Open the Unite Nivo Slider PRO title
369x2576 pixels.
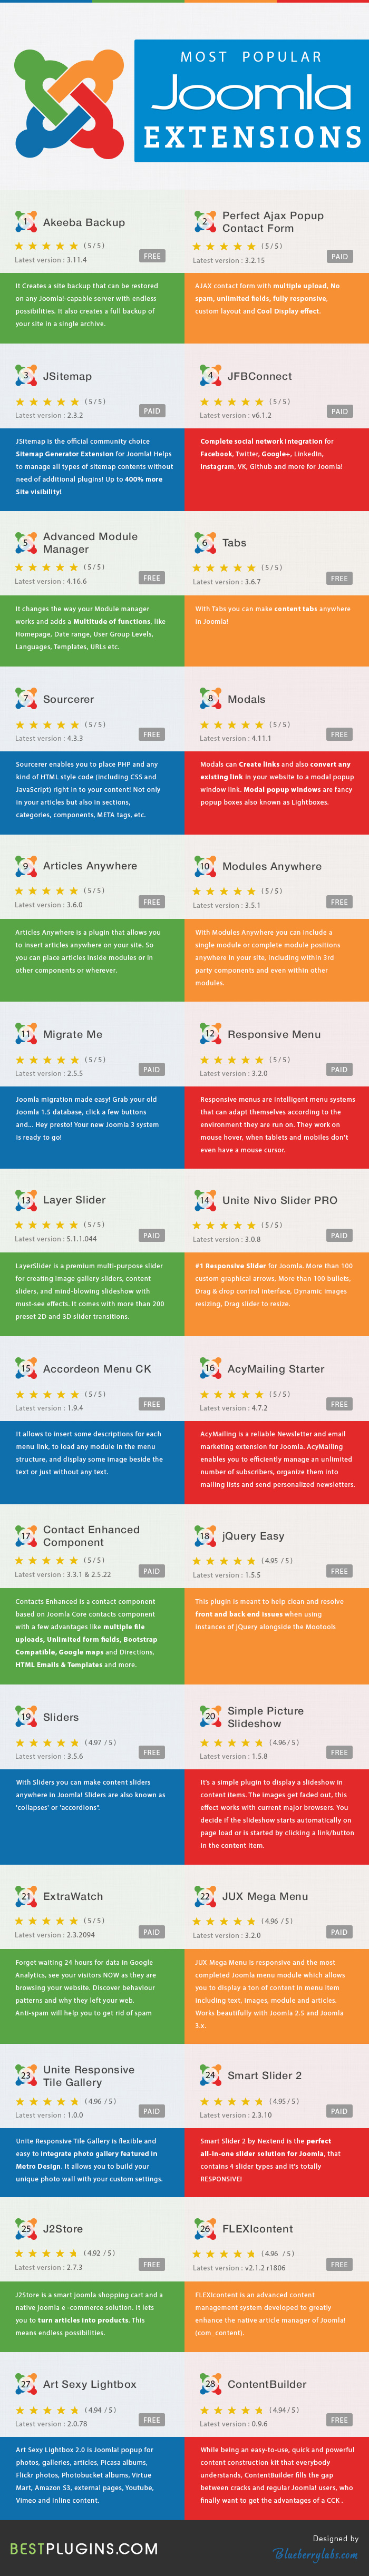tap(280, 1200)
